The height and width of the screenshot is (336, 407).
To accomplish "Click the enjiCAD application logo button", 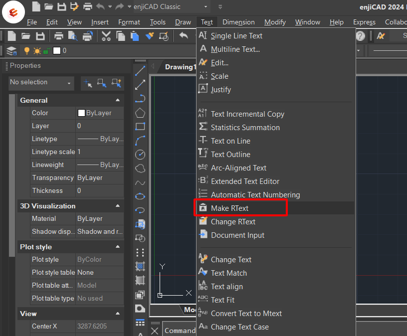I will (13, 12).
